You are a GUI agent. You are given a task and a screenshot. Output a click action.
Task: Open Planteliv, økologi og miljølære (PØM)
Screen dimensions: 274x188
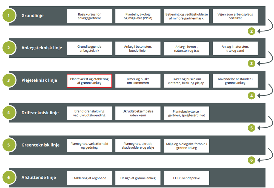pos(138,16)
